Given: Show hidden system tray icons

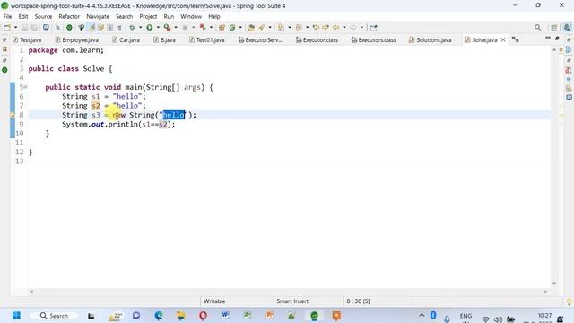Looking at the screenshot, I should [x=422, y=315].
